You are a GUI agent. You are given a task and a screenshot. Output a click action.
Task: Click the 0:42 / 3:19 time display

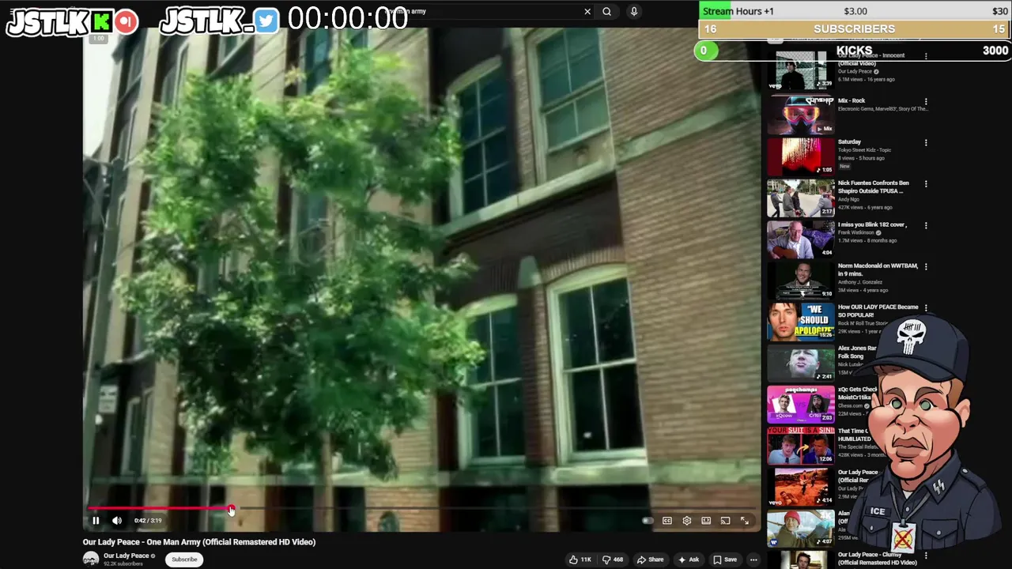[148, 521]
